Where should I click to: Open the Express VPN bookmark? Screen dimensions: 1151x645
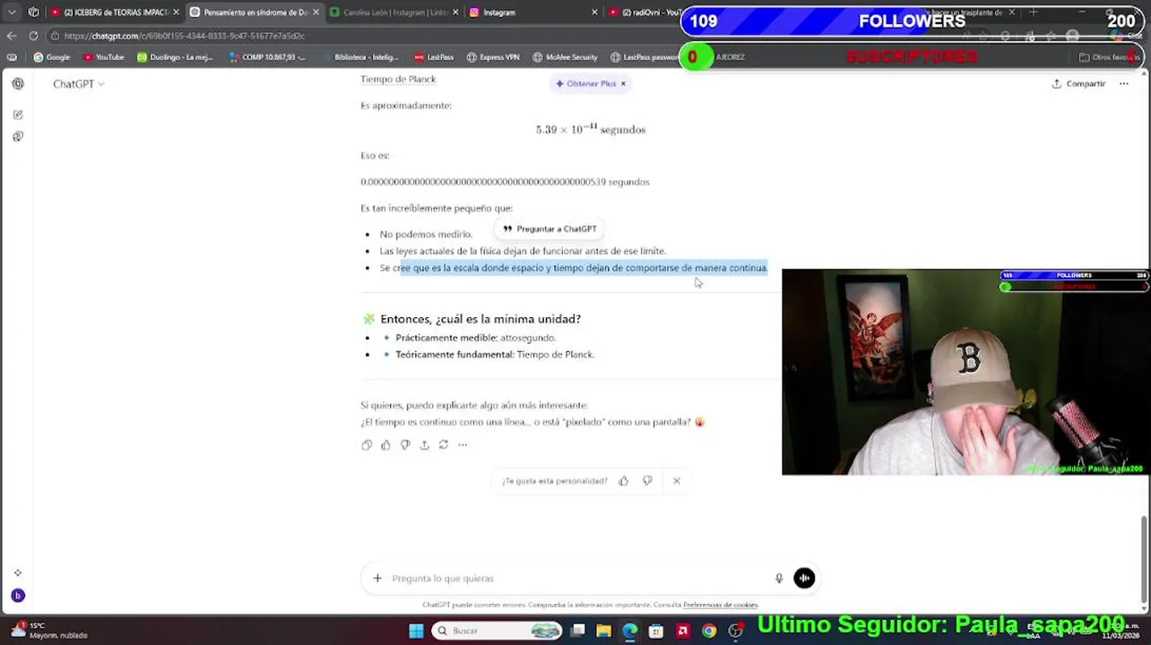(x=493, y=57)
